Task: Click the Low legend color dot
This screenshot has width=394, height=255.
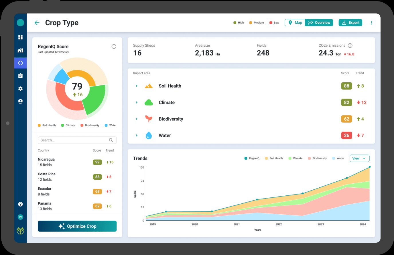Action: 271,23
